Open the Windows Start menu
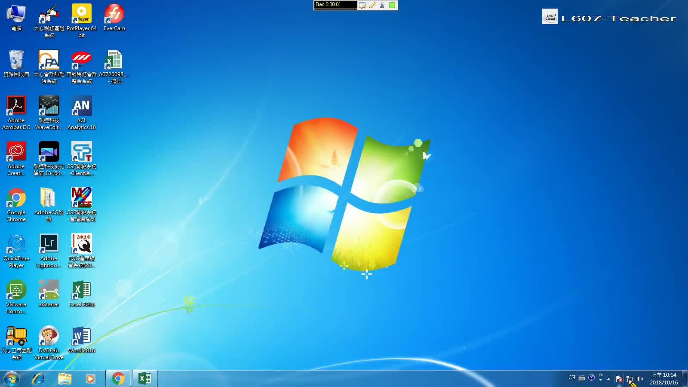Screen dimensions: 688x387 coord(12,378)
